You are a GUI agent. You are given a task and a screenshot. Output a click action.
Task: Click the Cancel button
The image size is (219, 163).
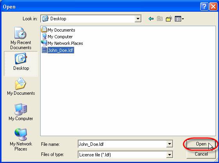201,154
